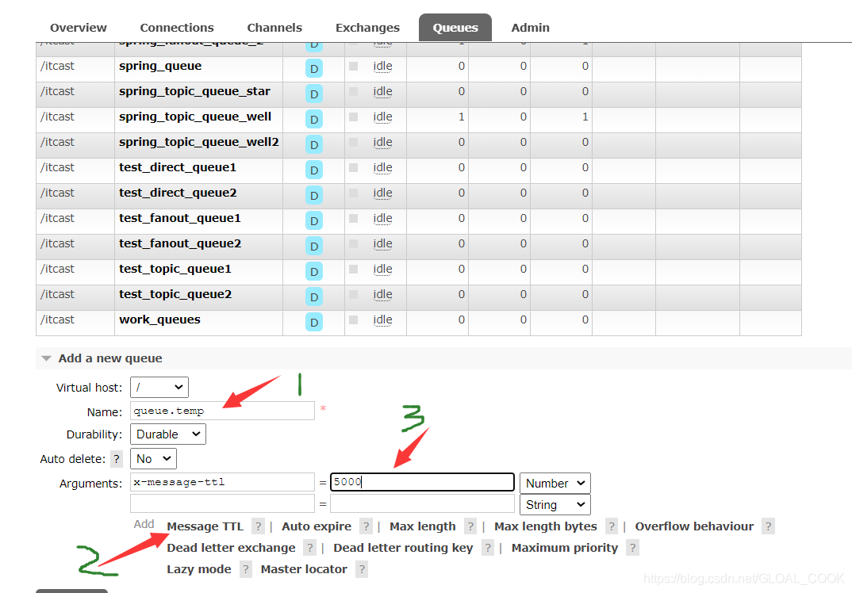Click the D badge of test_direct_queue2

pyautogui.click(x=314, y=196)
